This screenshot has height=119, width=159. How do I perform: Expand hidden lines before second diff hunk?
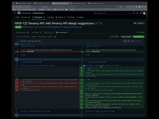click(17, 59)
